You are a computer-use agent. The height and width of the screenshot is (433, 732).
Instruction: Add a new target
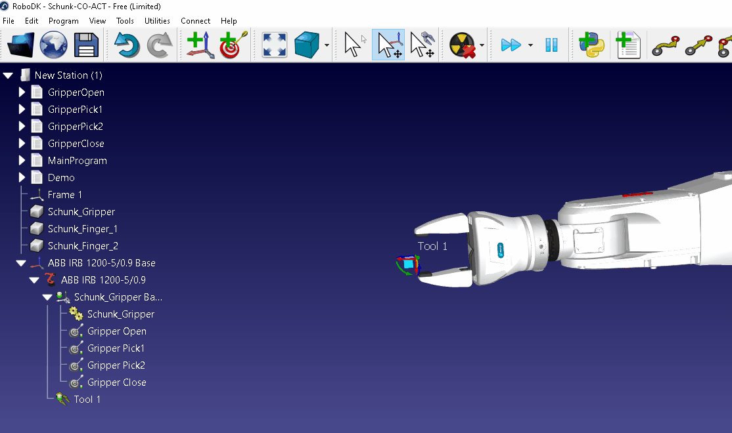coord(233,45)
